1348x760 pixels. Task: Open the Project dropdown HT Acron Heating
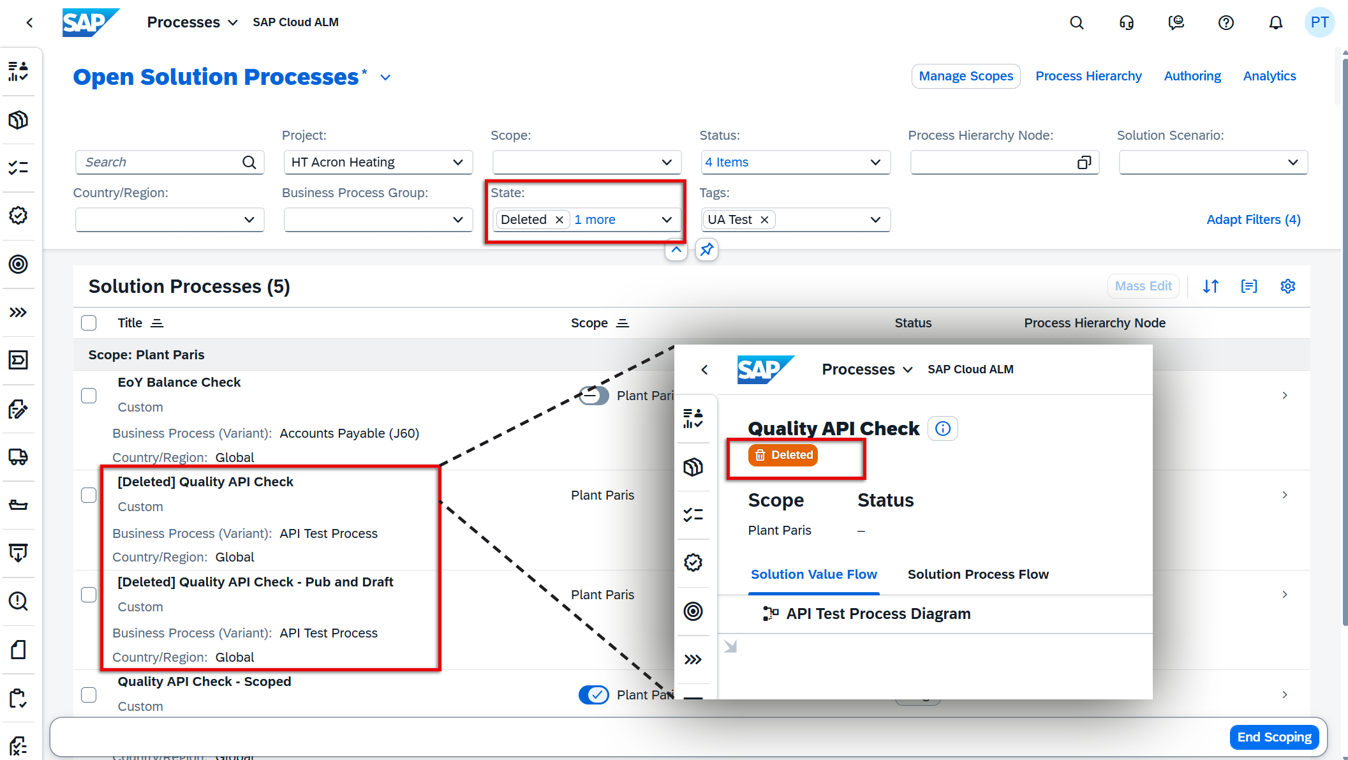(x=378, y=162)
